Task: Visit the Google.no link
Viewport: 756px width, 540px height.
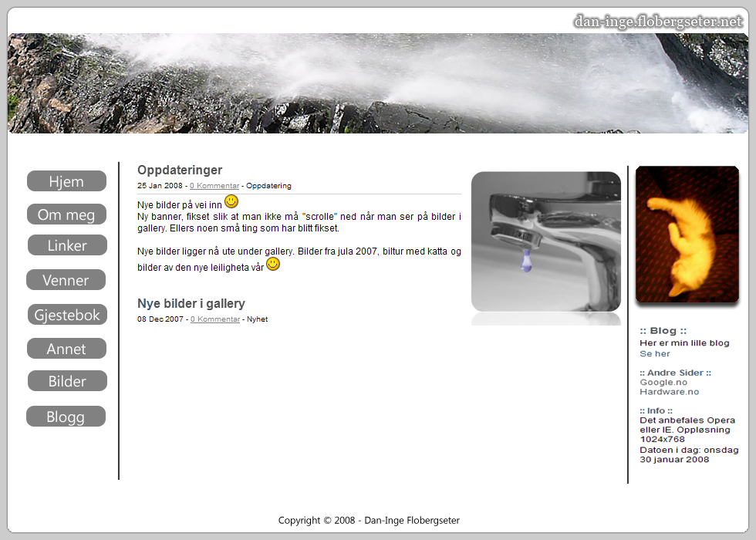Action: 663,382
